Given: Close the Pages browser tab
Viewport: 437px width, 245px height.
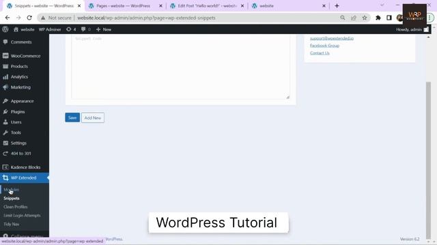Looking at the screenshot, I should [160, 6].
